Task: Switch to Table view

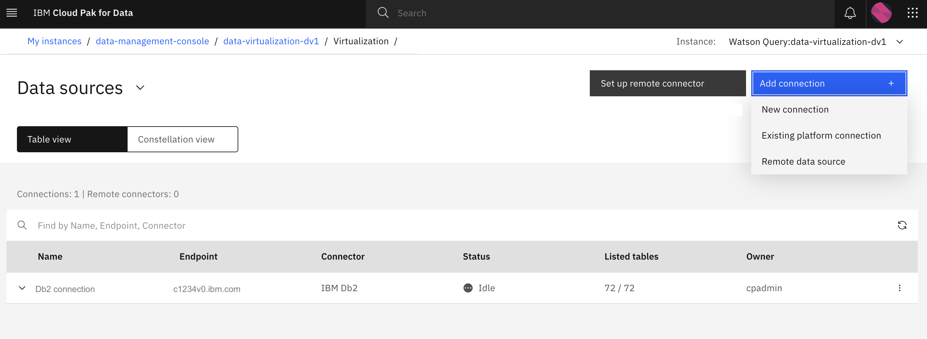Action: [72, 139]
